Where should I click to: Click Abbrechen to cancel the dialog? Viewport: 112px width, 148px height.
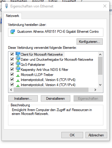[96, 135]
